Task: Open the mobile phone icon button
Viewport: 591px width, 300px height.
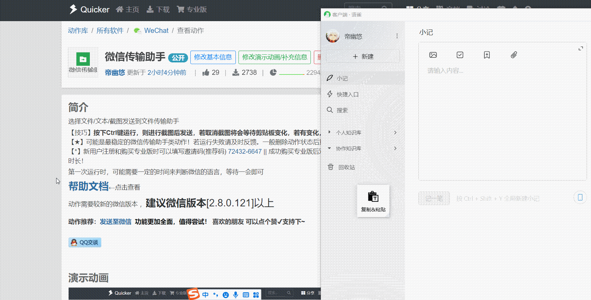Action: pos(580,197)
